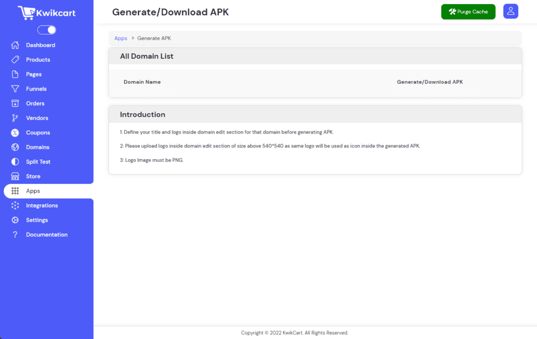This screenshot has width=537, height=339.
Task: Click instruction about logo size 540*540
Action: [270, 146]
